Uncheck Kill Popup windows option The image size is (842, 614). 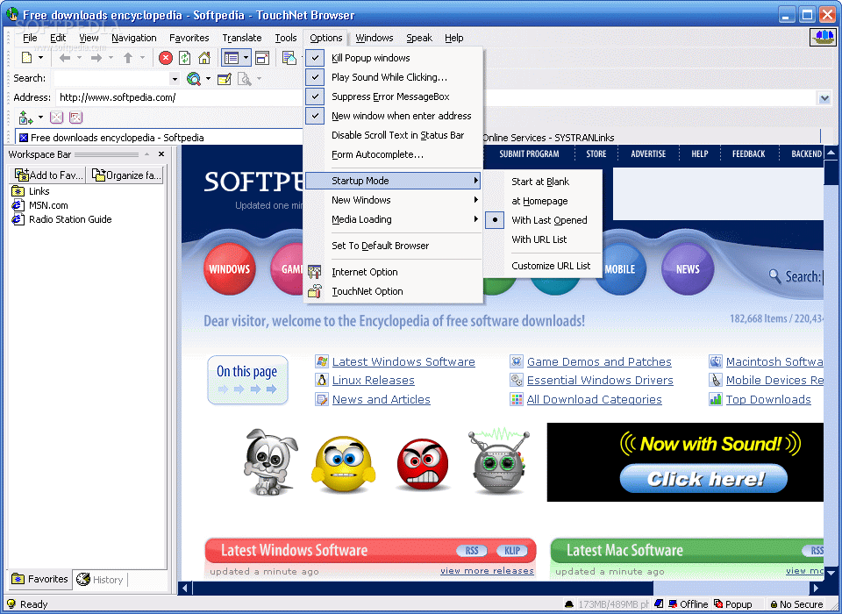pos(394,58)
